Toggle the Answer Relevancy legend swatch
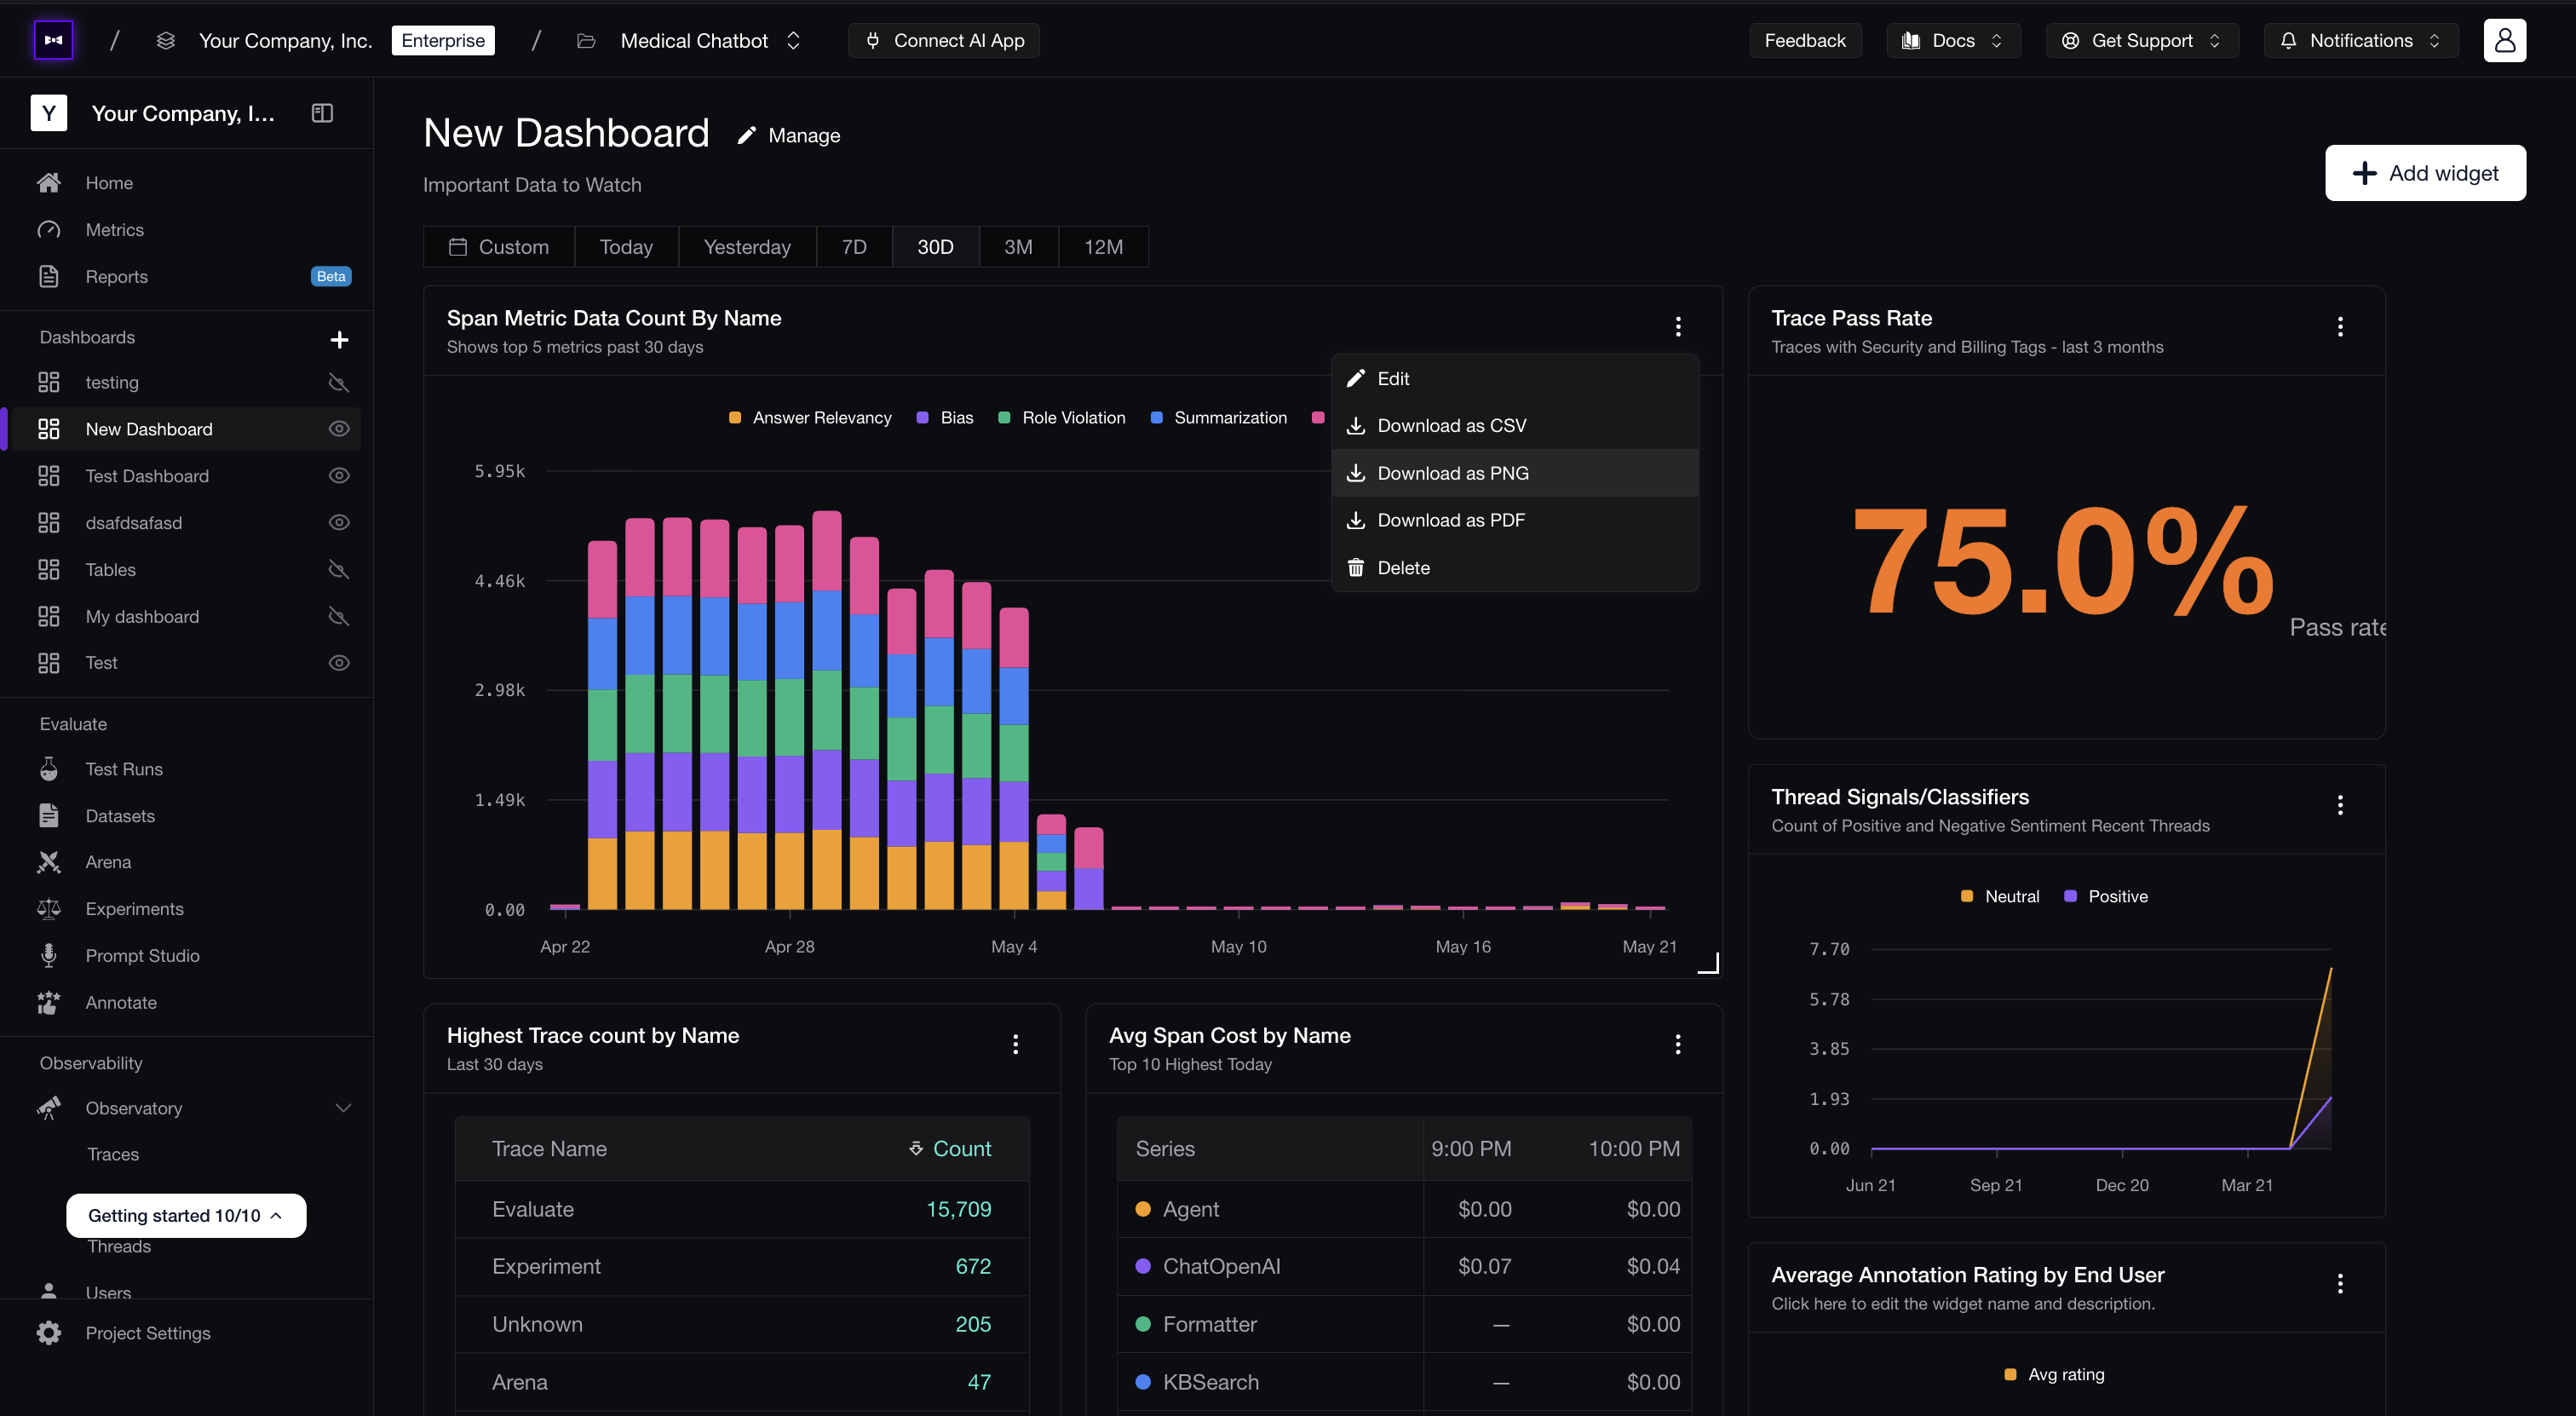The width and height of the screenshot is (2576, 1416). pyautogui.click(x=735, y=418)
